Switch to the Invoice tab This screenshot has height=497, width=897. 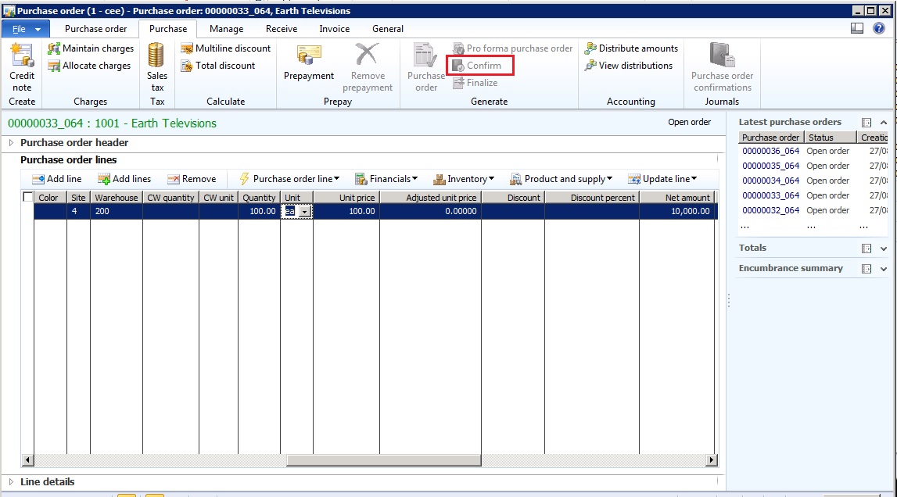click(334, 29)
